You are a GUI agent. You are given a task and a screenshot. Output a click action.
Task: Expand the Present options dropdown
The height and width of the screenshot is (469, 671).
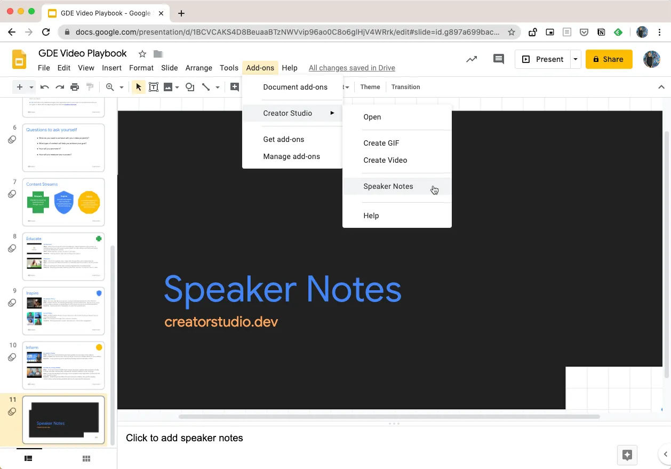coord(575,59)
